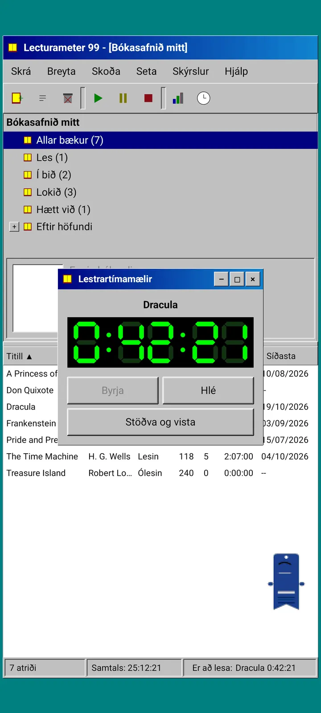Viewport: 321px width, 713px height.
Task: Select the Eftir höfundi tree node
Action: pyautogui.click(x=64, y=226)
